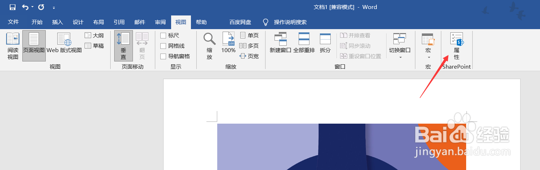This screenshot has width=540, height=170.
Task: Switch to 大纲 outline view
Action: [x=94, y=36]
